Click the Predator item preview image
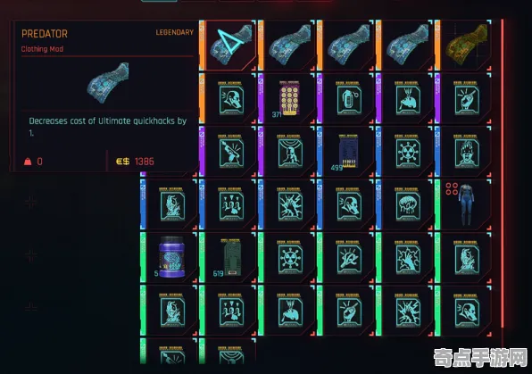 point(108,82)
